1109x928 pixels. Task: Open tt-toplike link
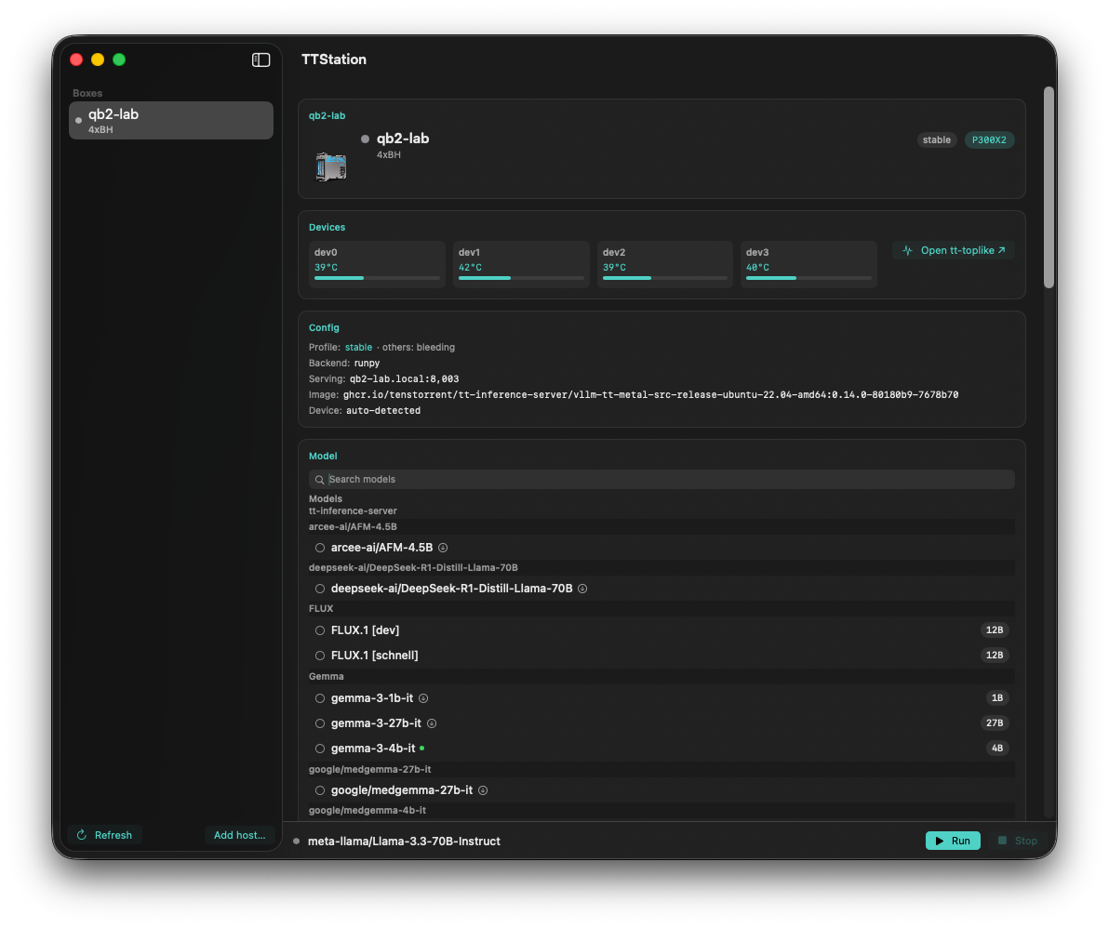pos(954,250)
